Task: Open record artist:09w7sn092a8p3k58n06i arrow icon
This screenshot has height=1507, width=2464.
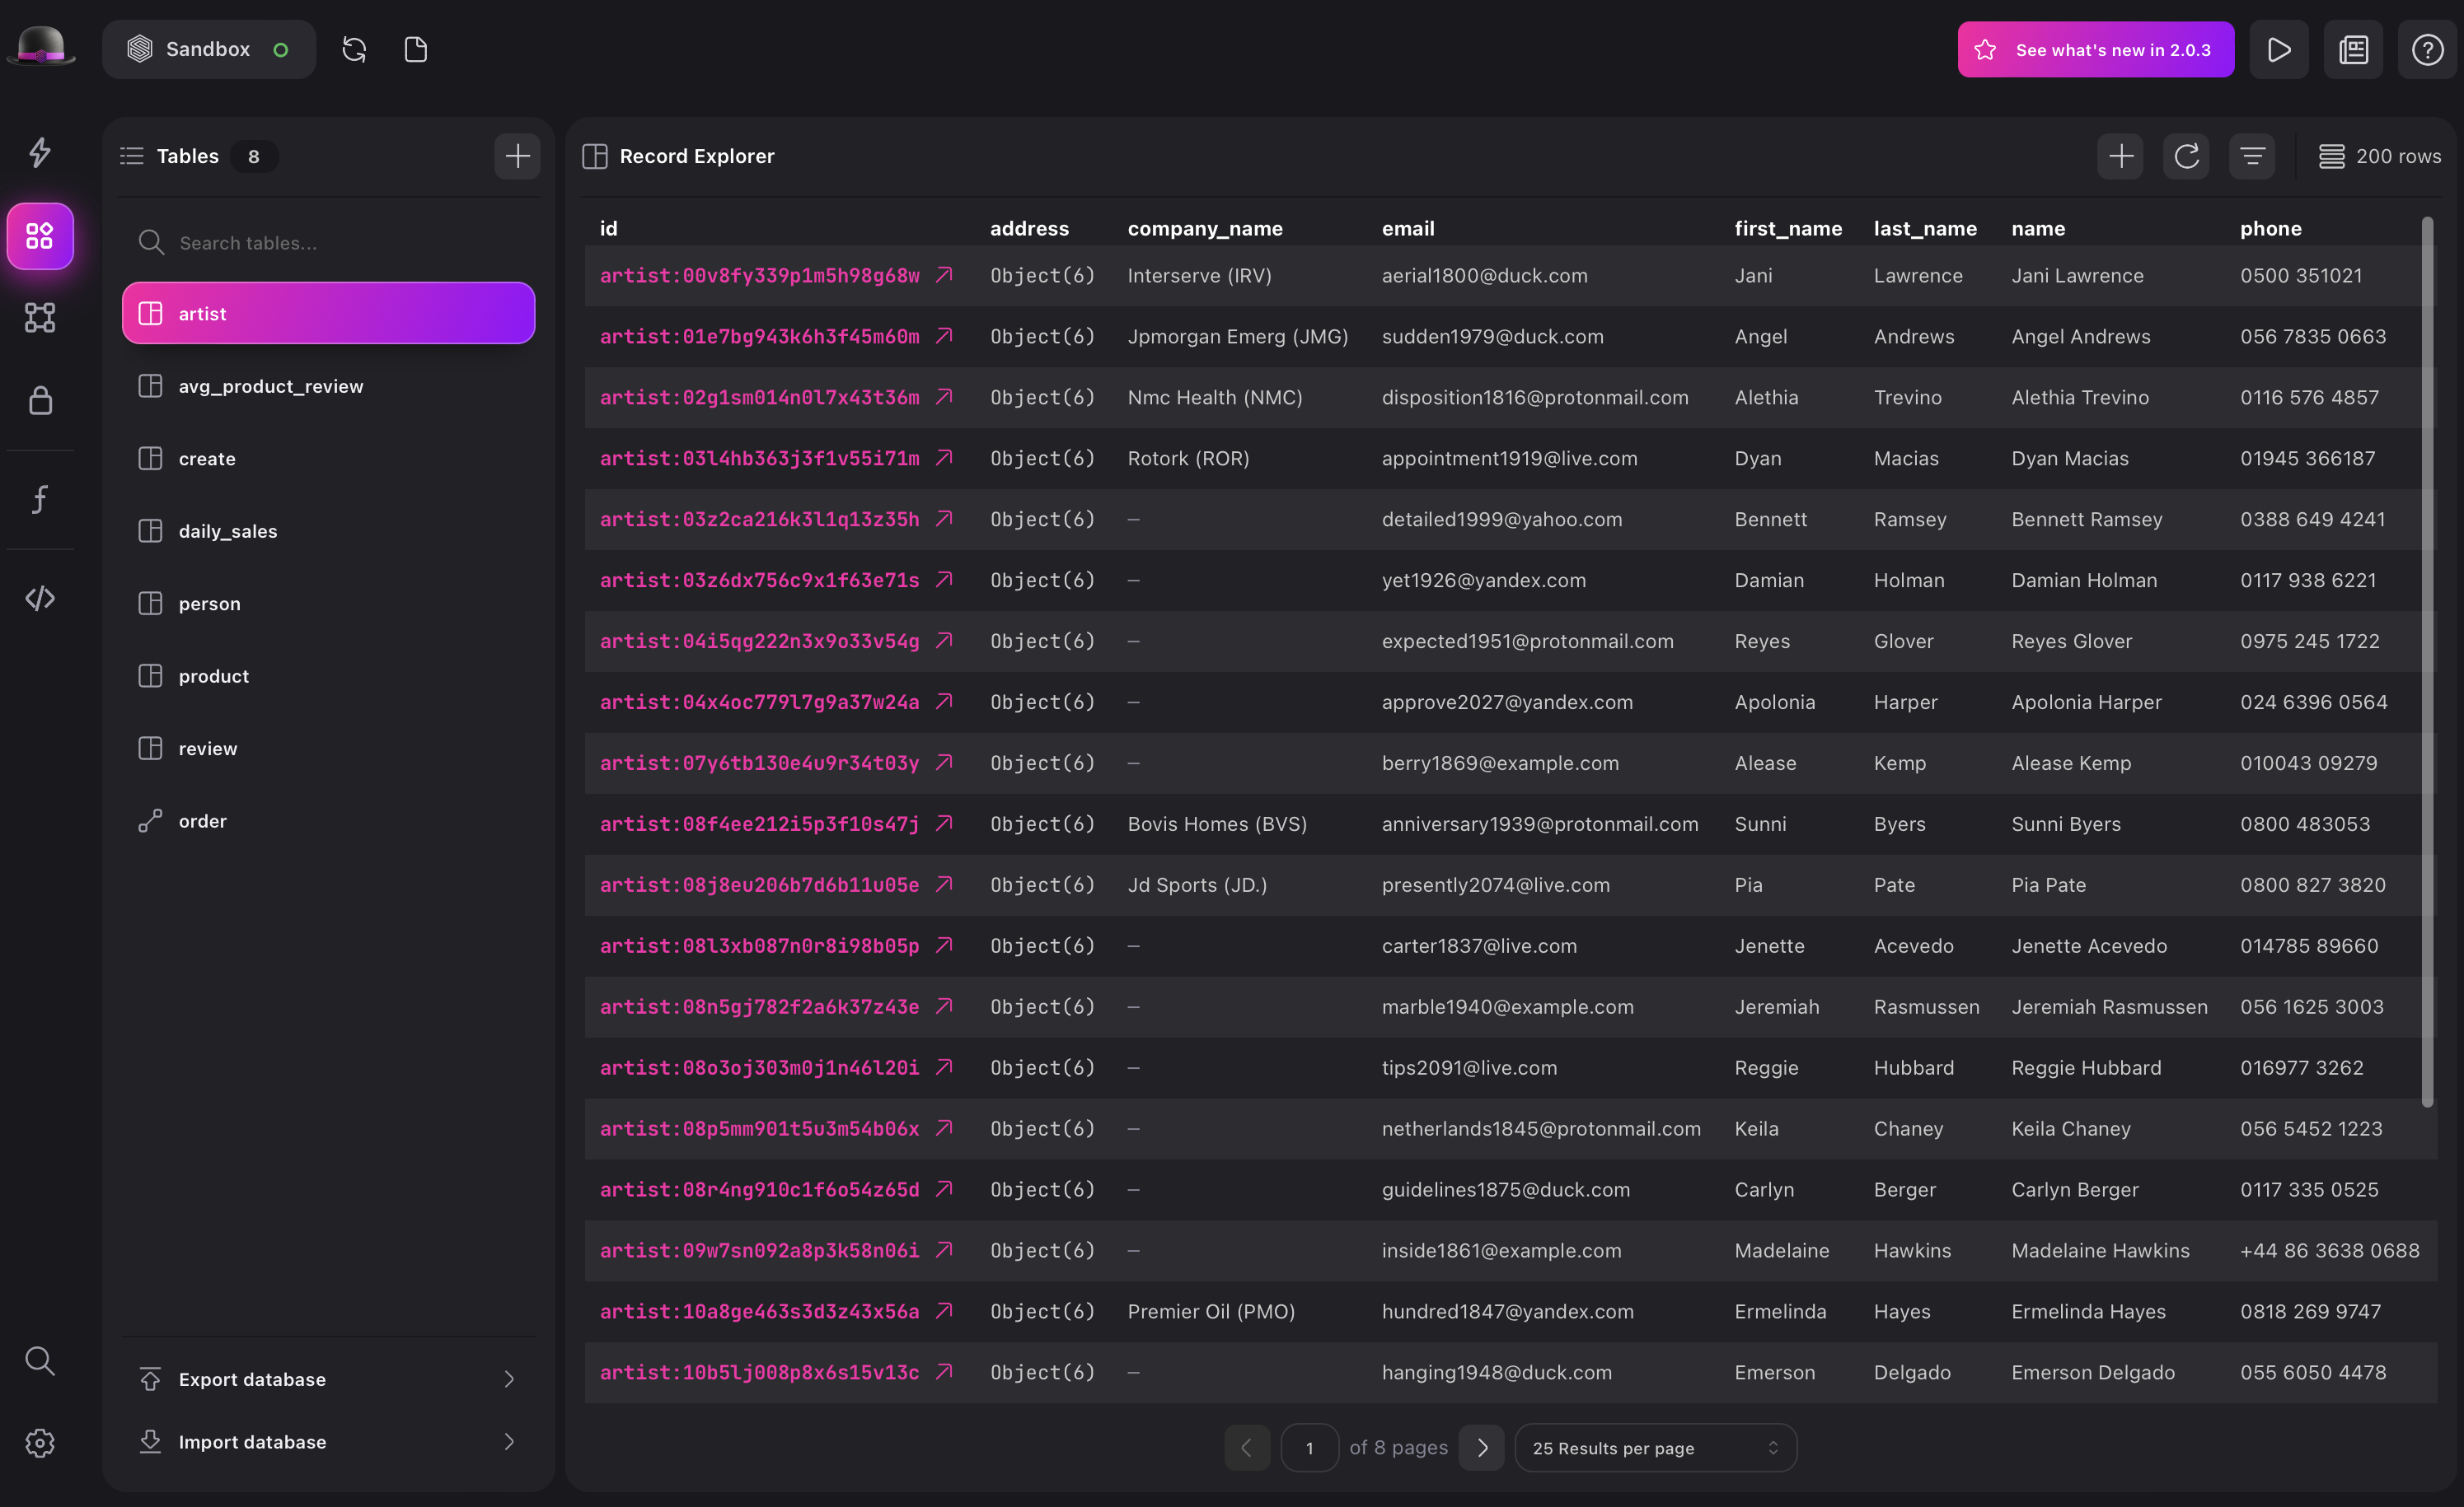Action: click(x=944, y=1250)
